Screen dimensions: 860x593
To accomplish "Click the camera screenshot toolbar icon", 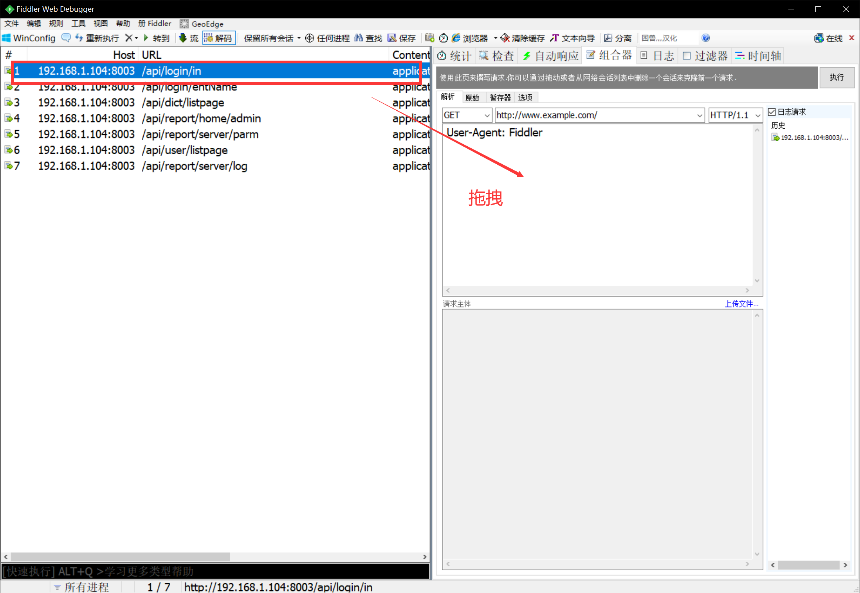I will click(x=429, y=38).
